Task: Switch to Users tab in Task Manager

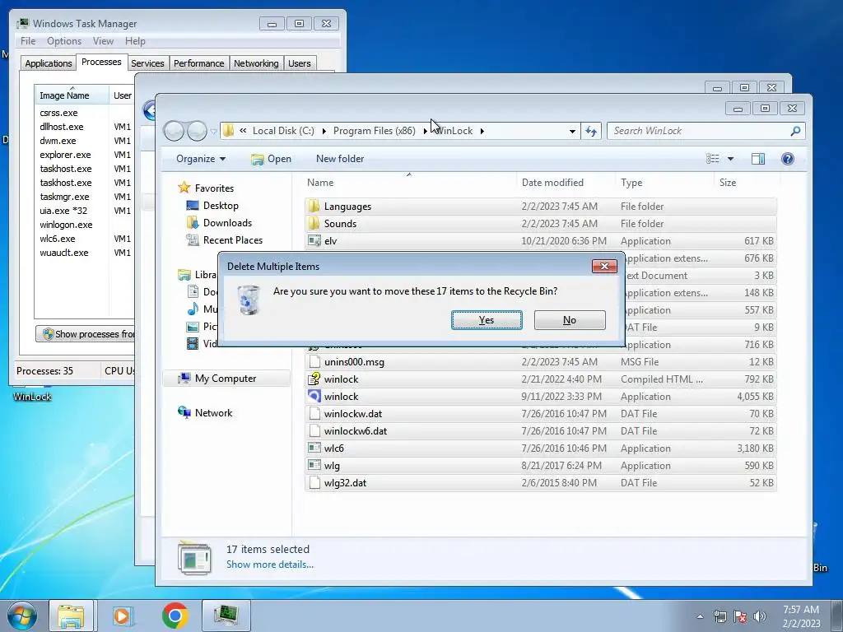Action: click(300, 63)
